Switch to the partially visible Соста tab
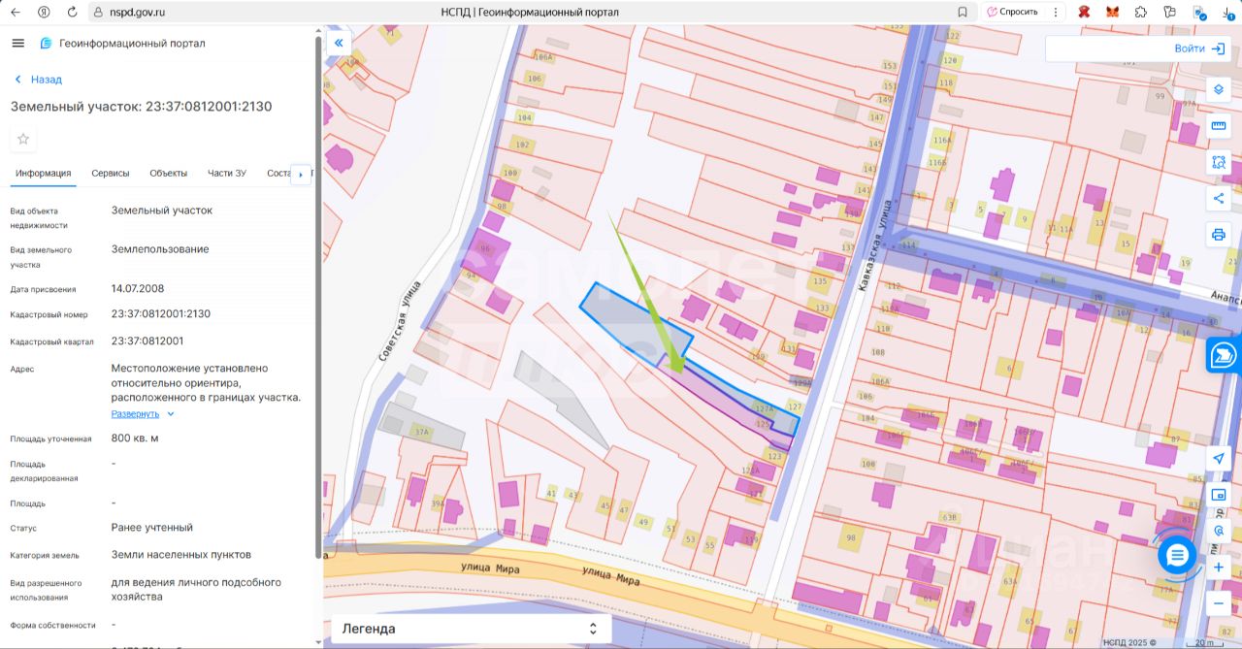The width and height of the screenshot is (1242, 649). pos(278,173)
